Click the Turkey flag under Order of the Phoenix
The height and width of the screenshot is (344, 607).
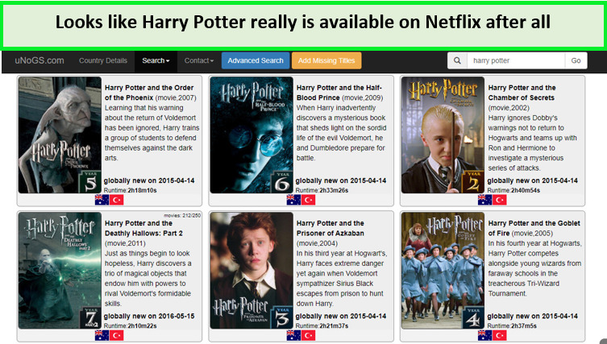point(117,200)
